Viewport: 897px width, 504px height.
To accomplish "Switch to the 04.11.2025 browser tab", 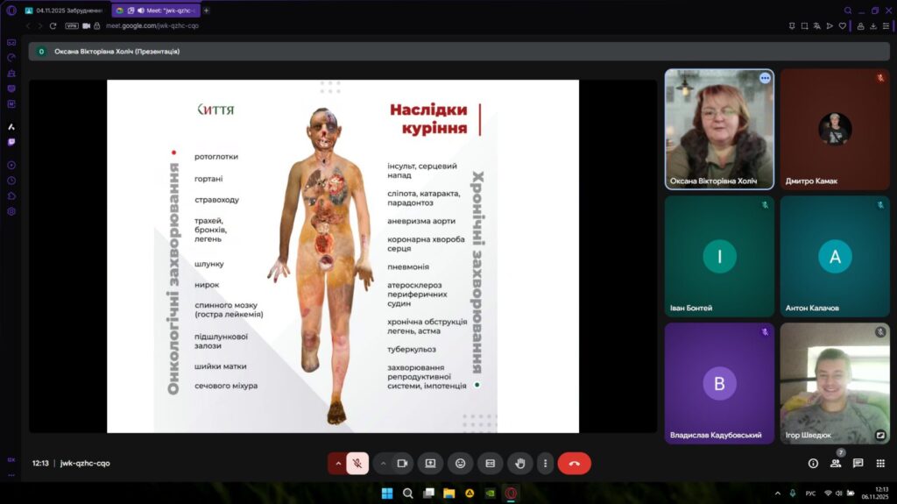I will (x=64, y=11).
